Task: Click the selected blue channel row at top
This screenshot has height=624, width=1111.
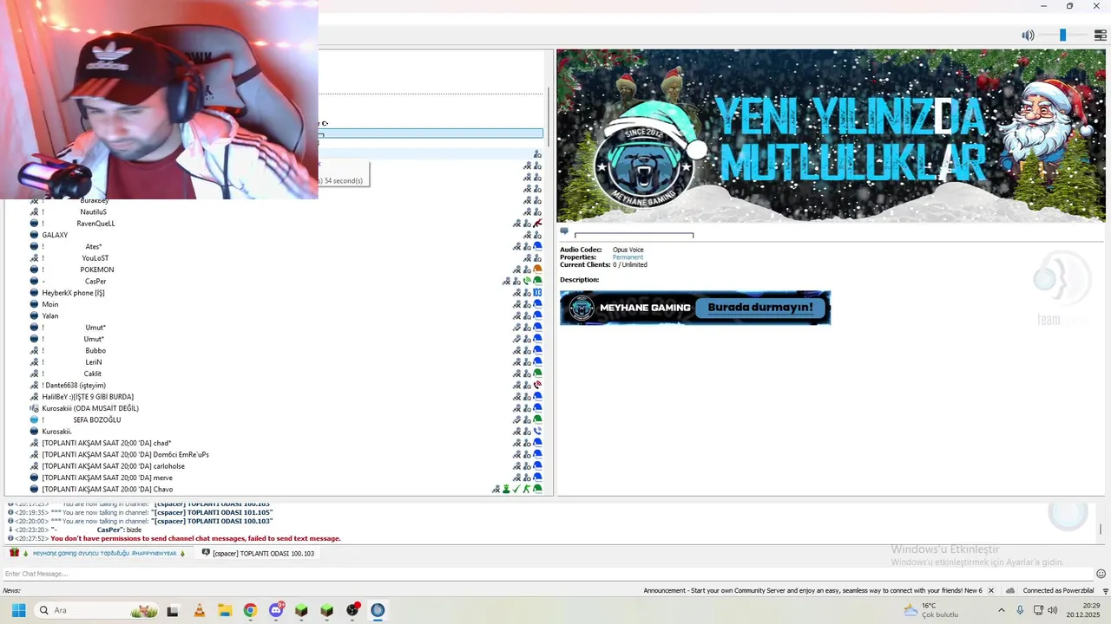Action: (x=431, y=133)
